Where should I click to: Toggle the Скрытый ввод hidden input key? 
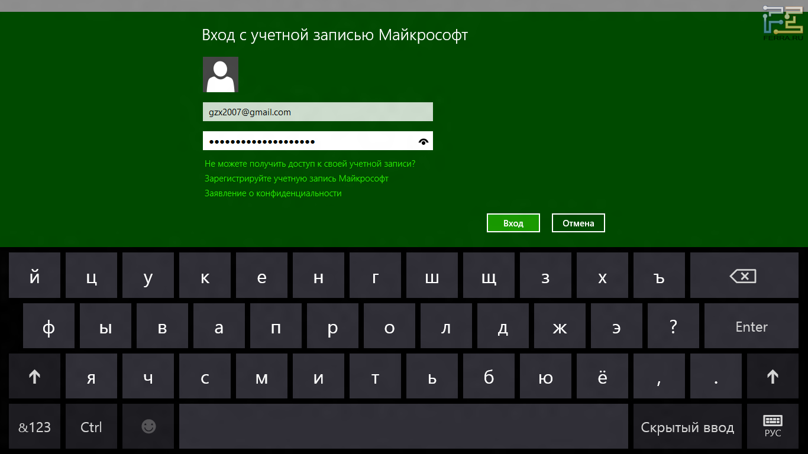click(x=687, y=427)
